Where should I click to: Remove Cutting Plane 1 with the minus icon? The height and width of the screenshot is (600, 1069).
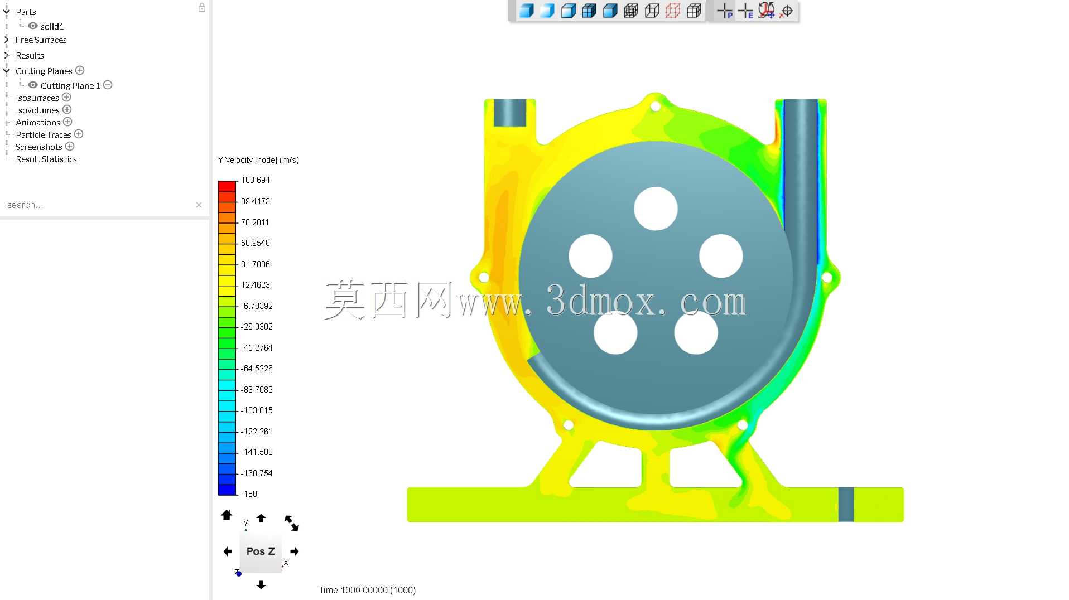[x=108, y=85]
